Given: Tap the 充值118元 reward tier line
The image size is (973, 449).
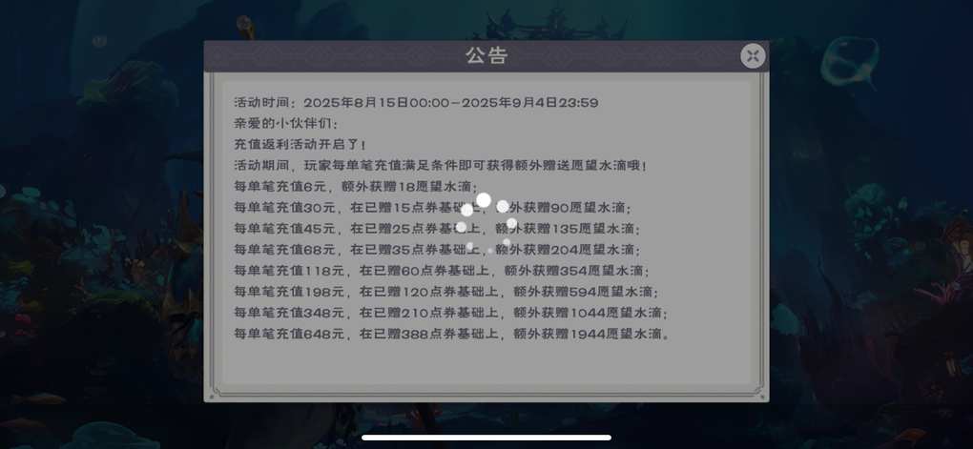Looking at the screenshot, I should pyautogui.click(x=442, y=271).
